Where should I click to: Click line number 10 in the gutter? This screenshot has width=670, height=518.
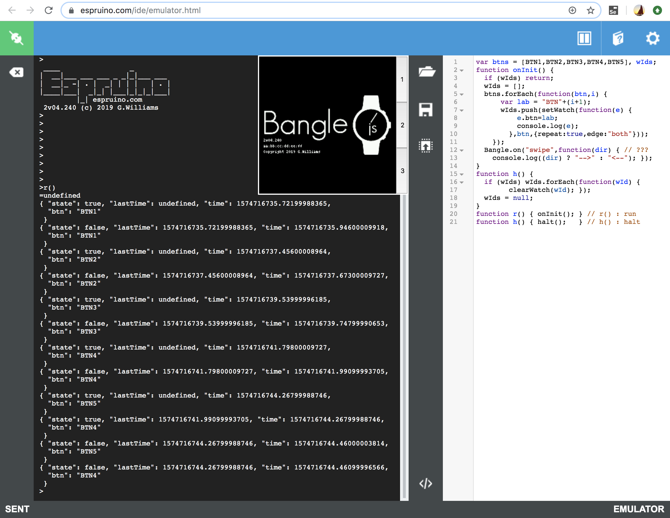point(453,134)
